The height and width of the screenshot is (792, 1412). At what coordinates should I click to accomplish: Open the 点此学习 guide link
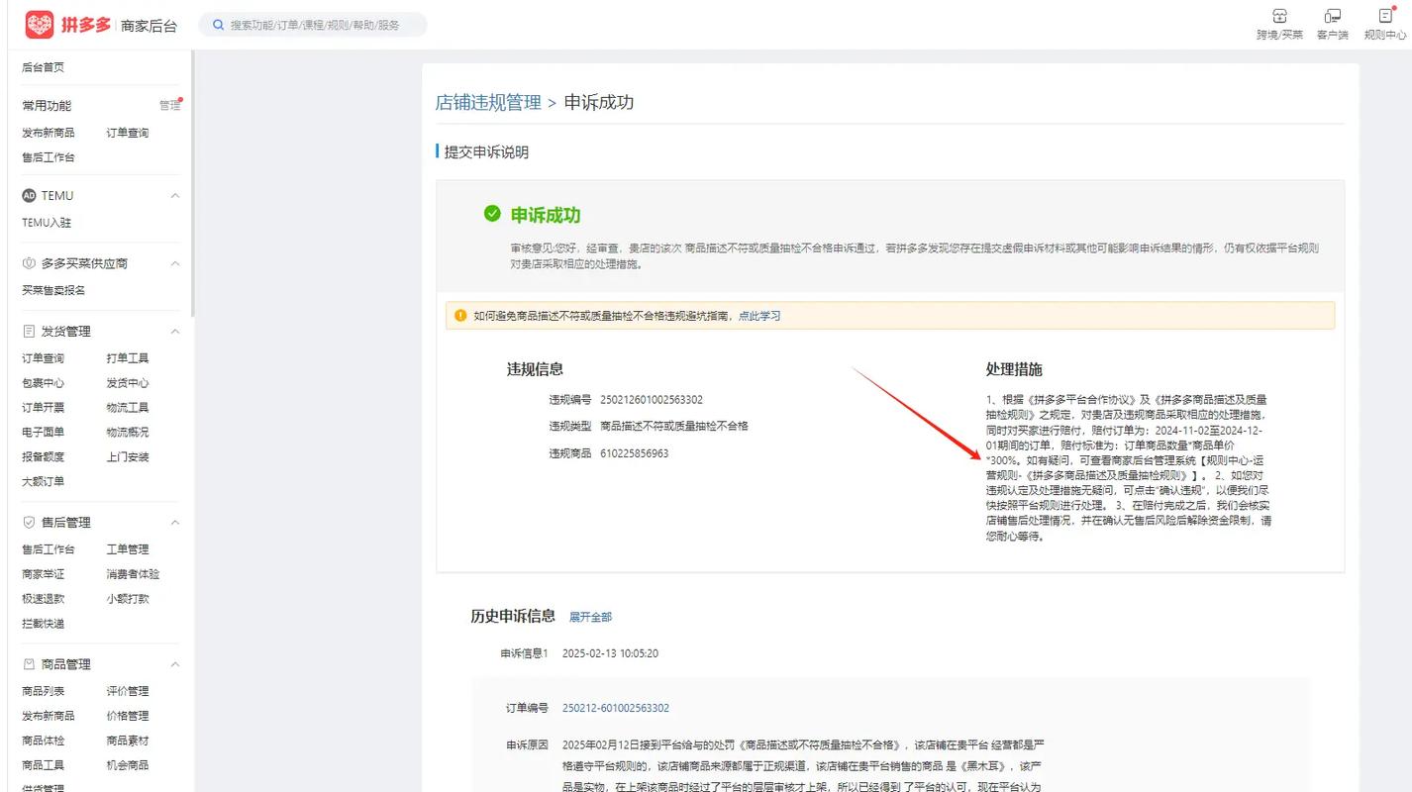tap(759, 316)
